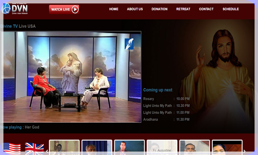Click the Now playing Her God text

point(20,127)
